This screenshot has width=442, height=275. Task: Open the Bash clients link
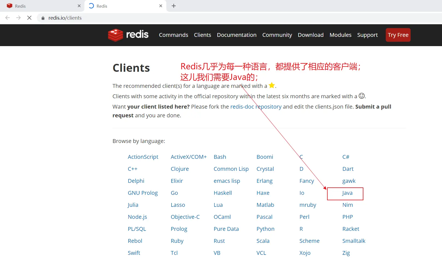click(x=220, y=157)
